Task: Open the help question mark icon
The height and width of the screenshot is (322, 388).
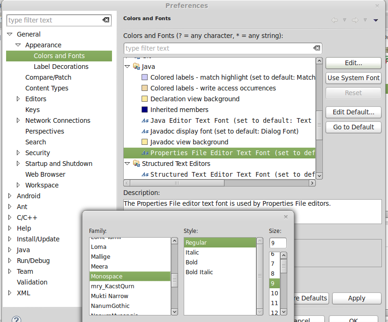Action: tap(16, 319)
